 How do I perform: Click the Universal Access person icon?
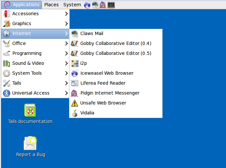(7, 93)
